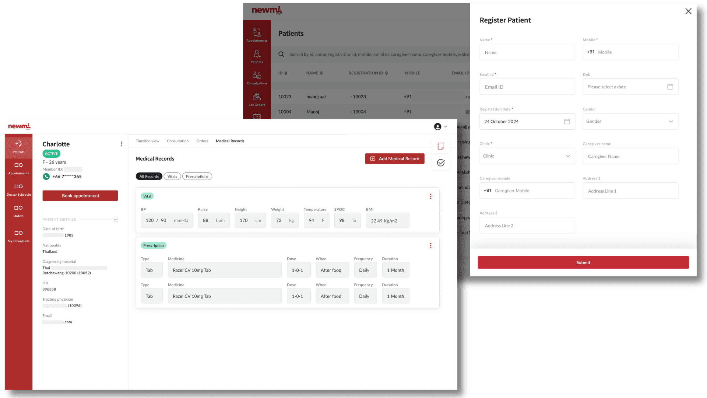This screenshot has height=398, width=707.
Task: Open Appointments from the dark red sidebar
Action: (x=257, y=34)
